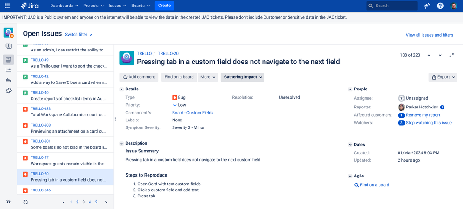Open Board - Custom Fields component link
The height and width of the screenshot is (209, 463).
pyautogui.click(x=193, y=113)
